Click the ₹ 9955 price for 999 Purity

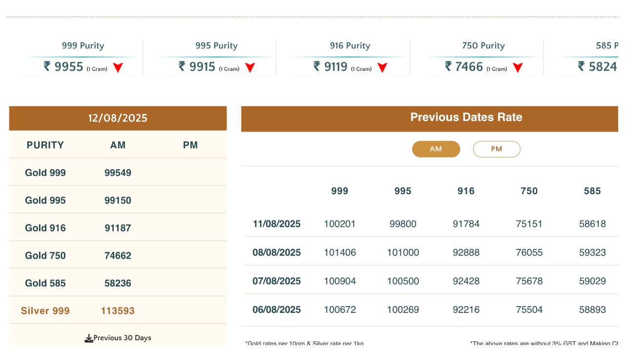[63, 66]
